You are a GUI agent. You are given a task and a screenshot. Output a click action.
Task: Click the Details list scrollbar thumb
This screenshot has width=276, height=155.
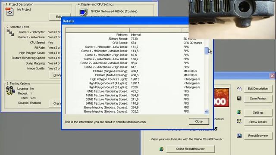(x=206, y=51)
